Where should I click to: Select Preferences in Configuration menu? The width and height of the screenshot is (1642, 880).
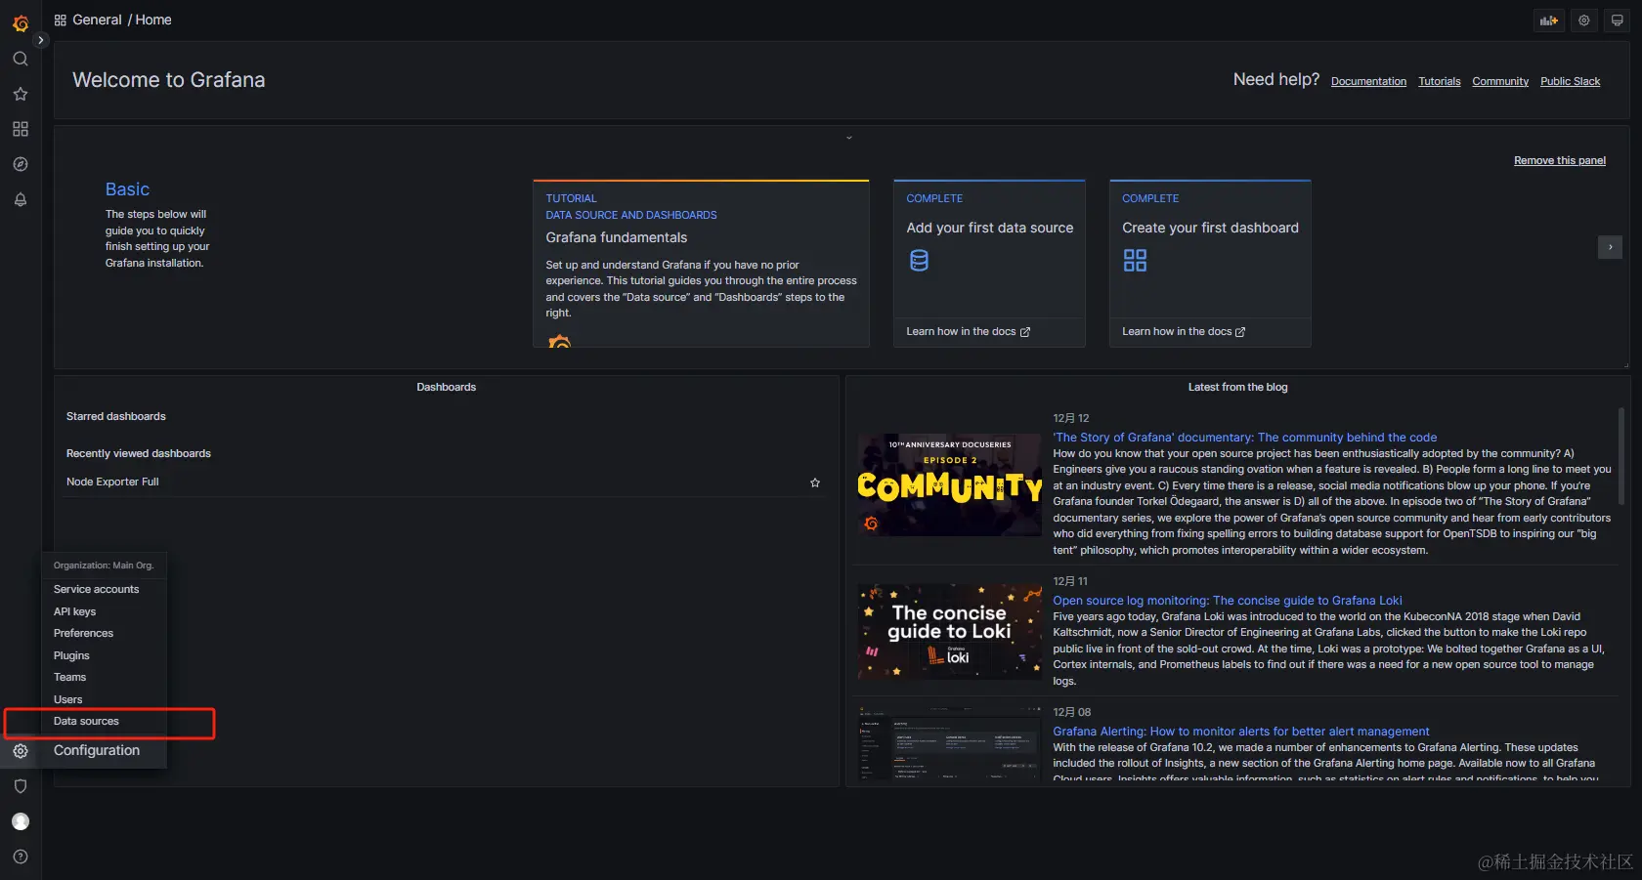click(83, 634)
